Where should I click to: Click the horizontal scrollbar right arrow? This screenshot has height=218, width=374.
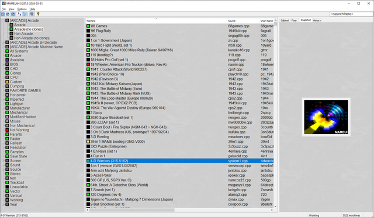(x=272, y=210)
